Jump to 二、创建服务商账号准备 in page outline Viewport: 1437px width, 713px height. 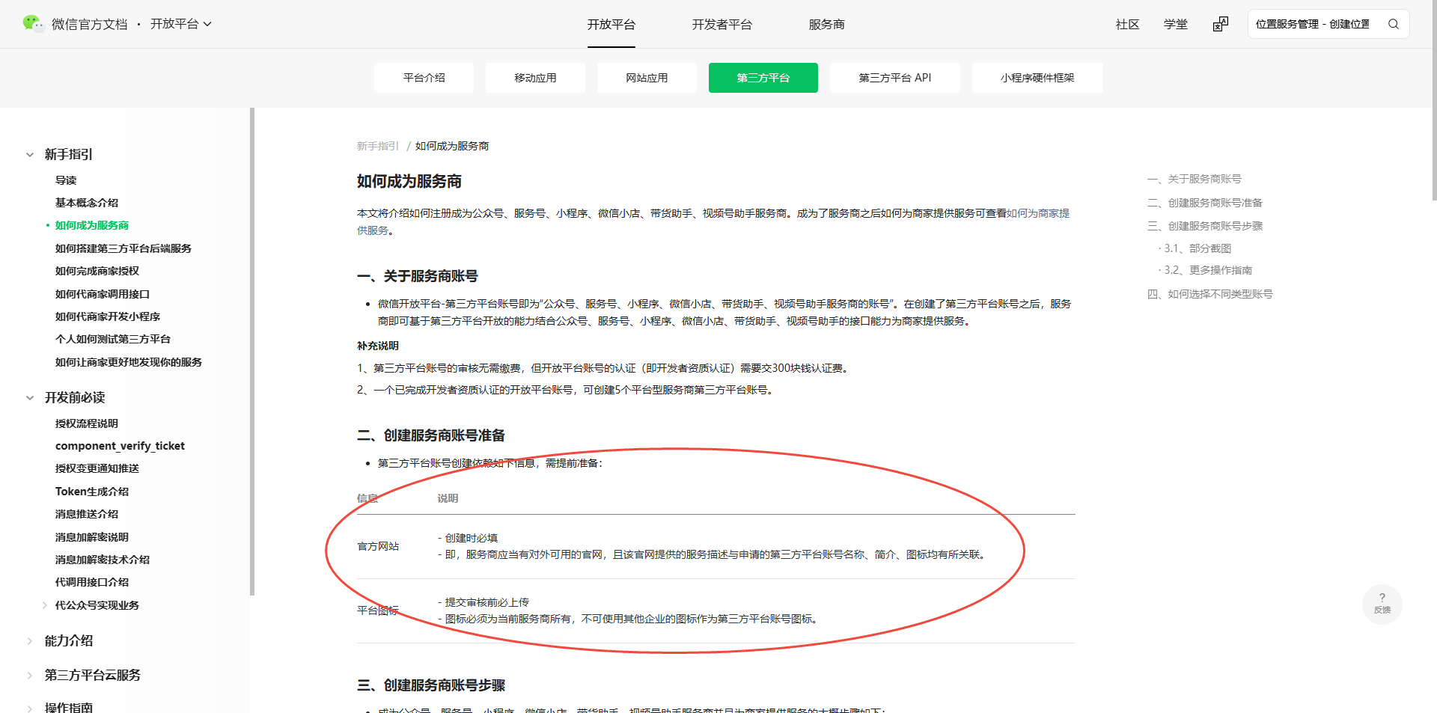(x=1205, y=203)
